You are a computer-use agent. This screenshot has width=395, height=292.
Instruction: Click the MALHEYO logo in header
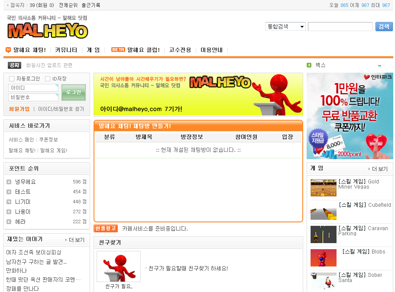[x=48, y=31]
